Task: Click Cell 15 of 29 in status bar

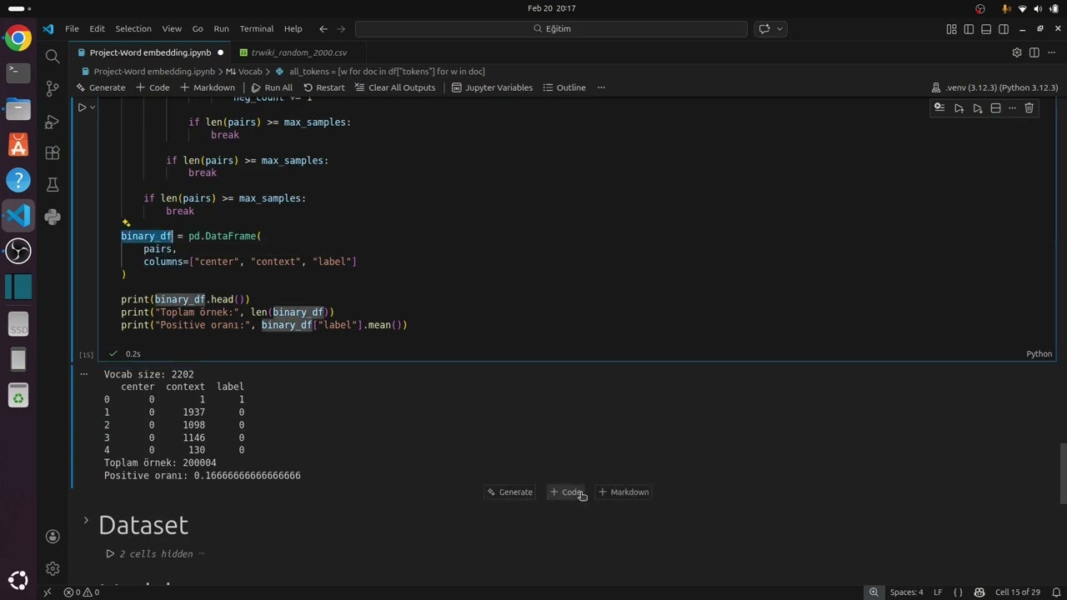Action: pyautogui.click(x=1018, y=592)
